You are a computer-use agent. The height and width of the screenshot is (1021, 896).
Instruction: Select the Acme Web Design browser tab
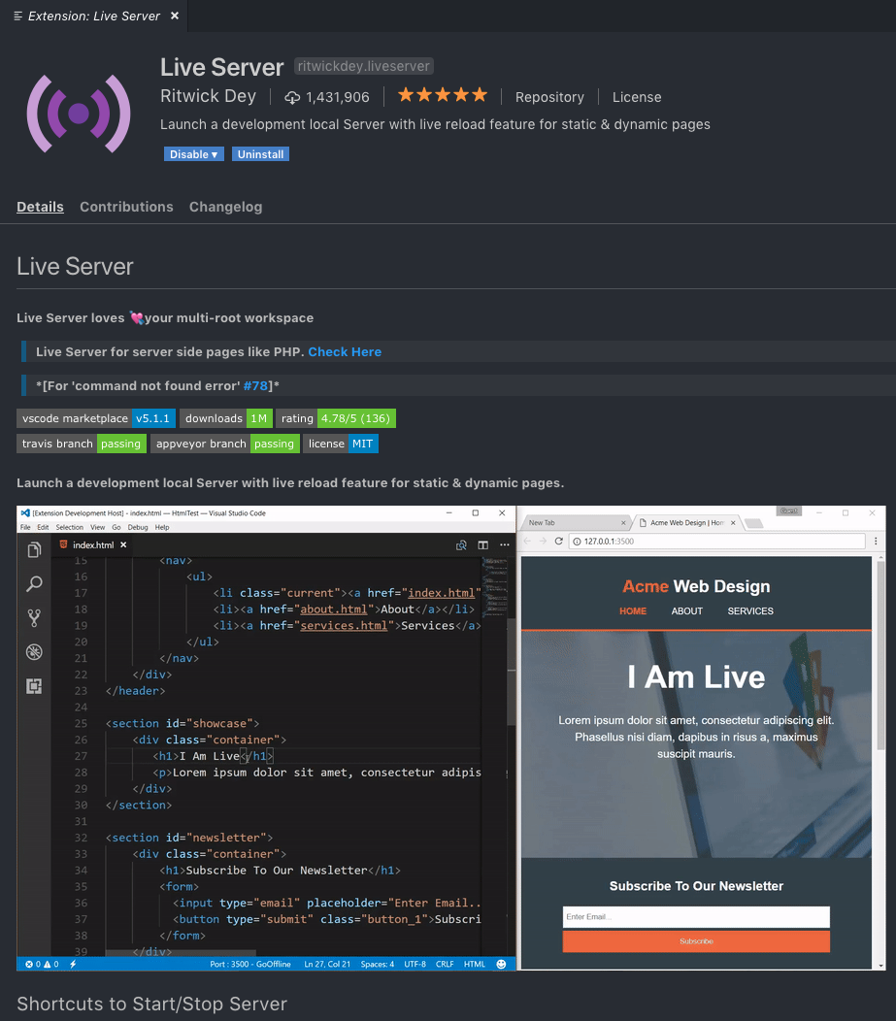[686, 522]
